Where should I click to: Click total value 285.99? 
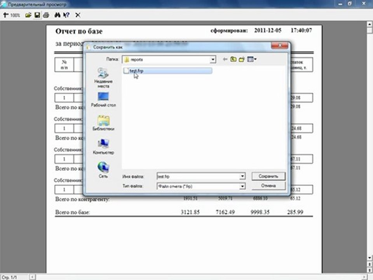pyautogui.click(x=295, y=212)
